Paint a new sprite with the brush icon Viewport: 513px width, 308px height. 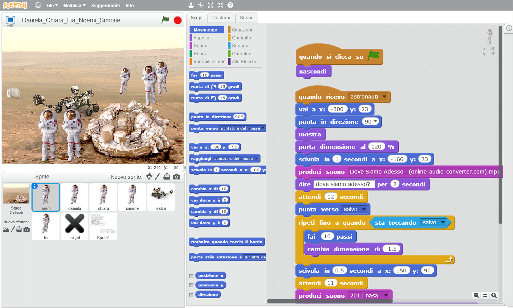point(158,177)
